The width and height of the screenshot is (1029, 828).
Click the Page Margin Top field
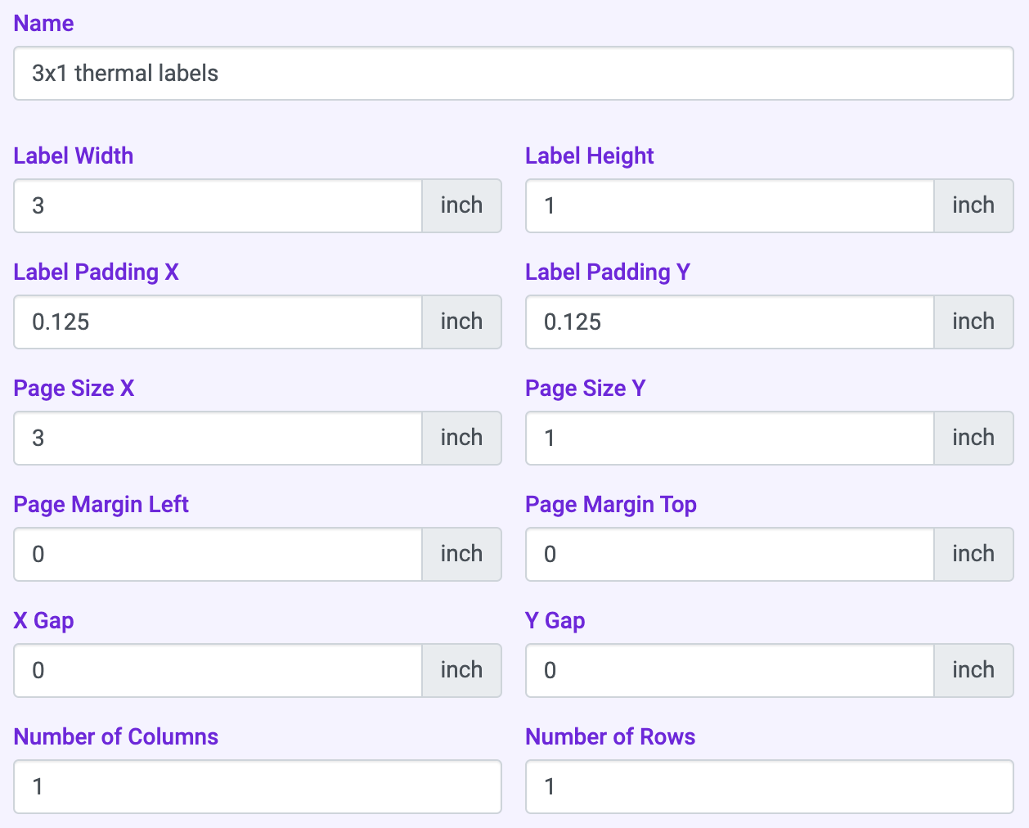click(x=729, y=555)
